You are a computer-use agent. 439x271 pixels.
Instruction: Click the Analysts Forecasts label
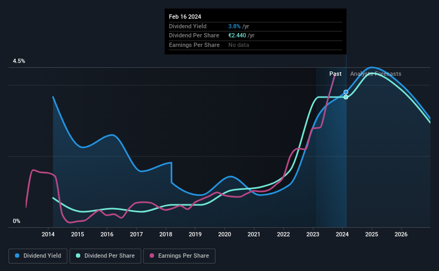[376, 74]
